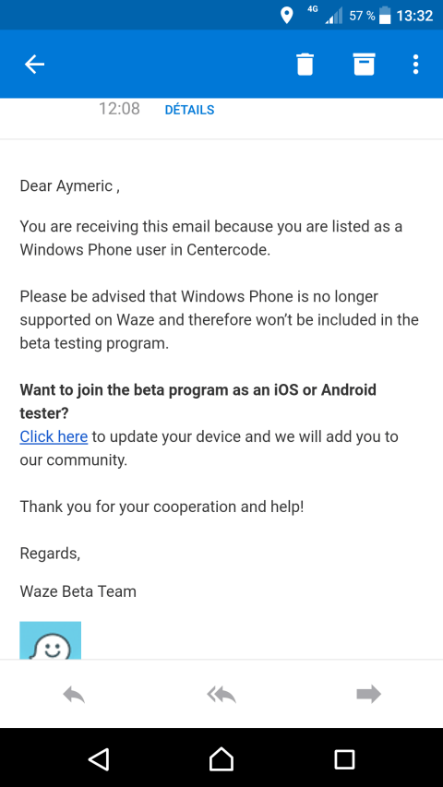Open the three-dot overflow menu
The image size is (443, 787).
pos(415,65)
